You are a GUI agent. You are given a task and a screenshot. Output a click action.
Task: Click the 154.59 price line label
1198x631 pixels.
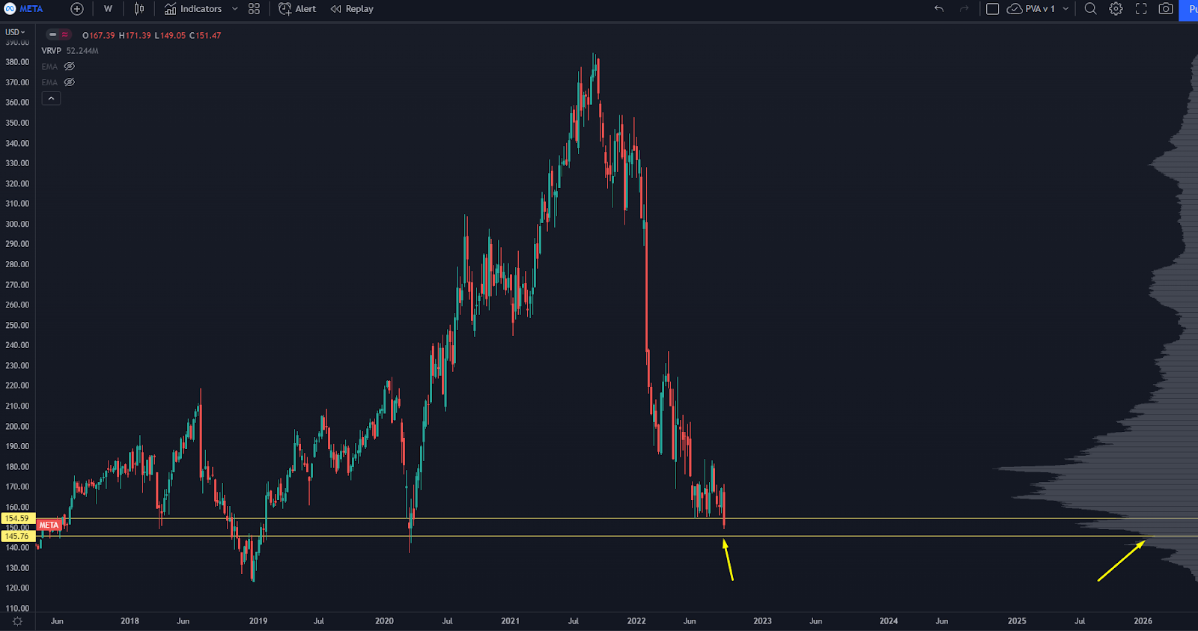[16, 518]
